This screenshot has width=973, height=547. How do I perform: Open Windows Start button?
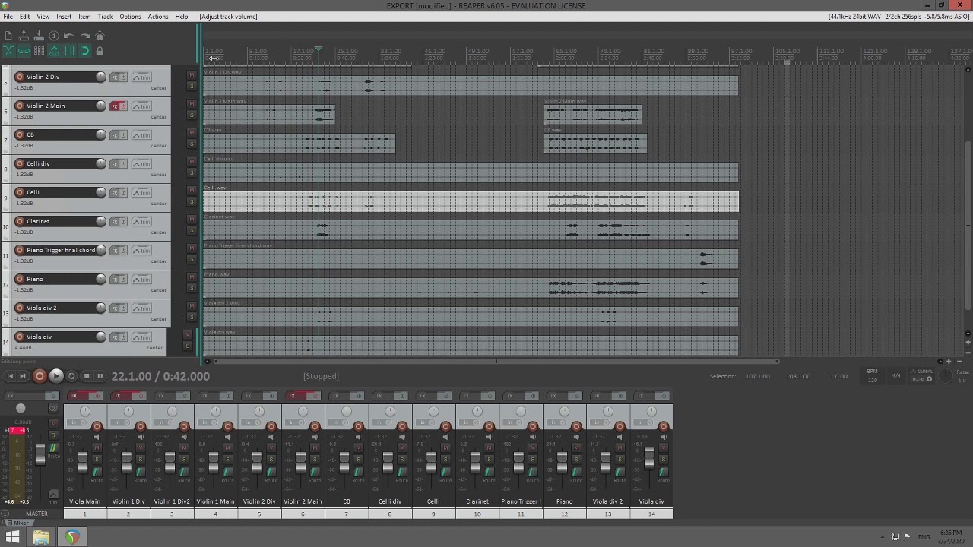[13, 537]
